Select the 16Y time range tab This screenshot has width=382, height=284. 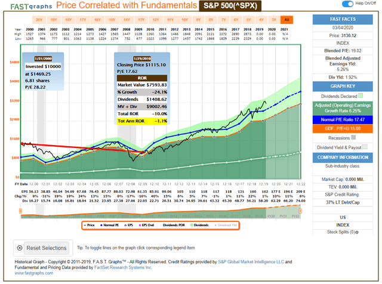(x=97, y=20)
